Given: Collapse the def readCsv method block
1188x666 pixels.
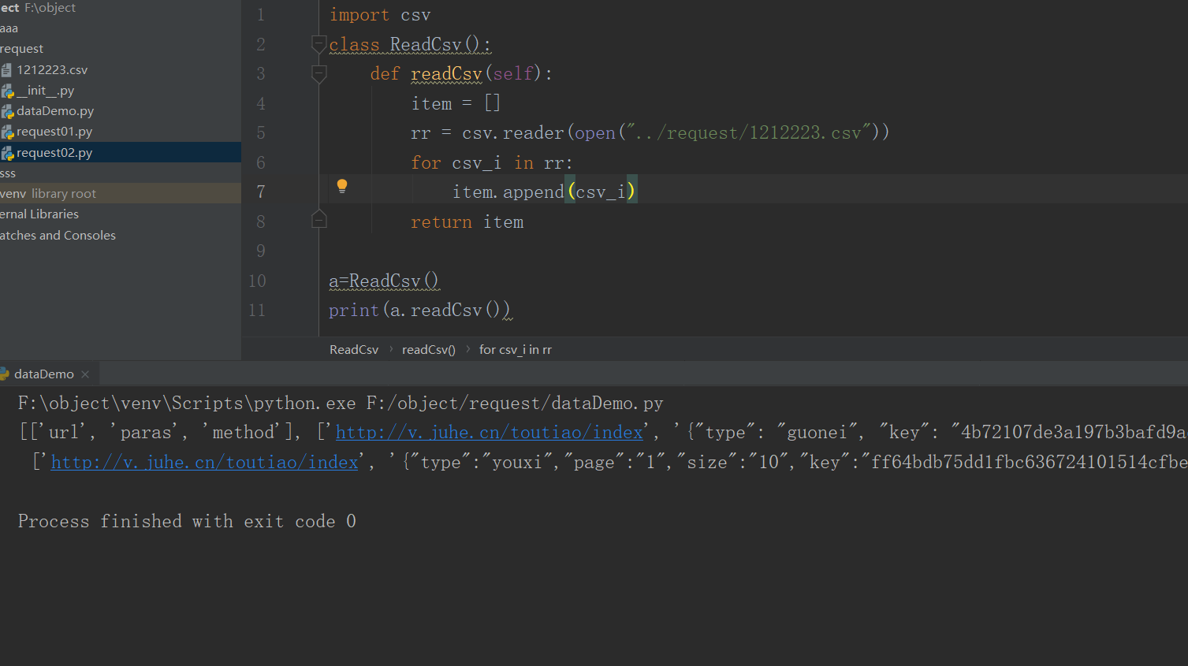Looking at the screenshot, I should point(319,74).
